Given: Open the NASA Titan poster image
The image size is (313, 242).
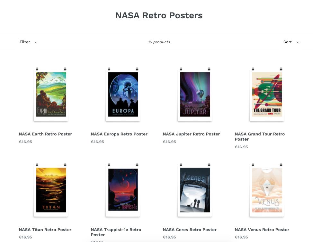Looking at the screenshot, I should (x=51, y=190).
